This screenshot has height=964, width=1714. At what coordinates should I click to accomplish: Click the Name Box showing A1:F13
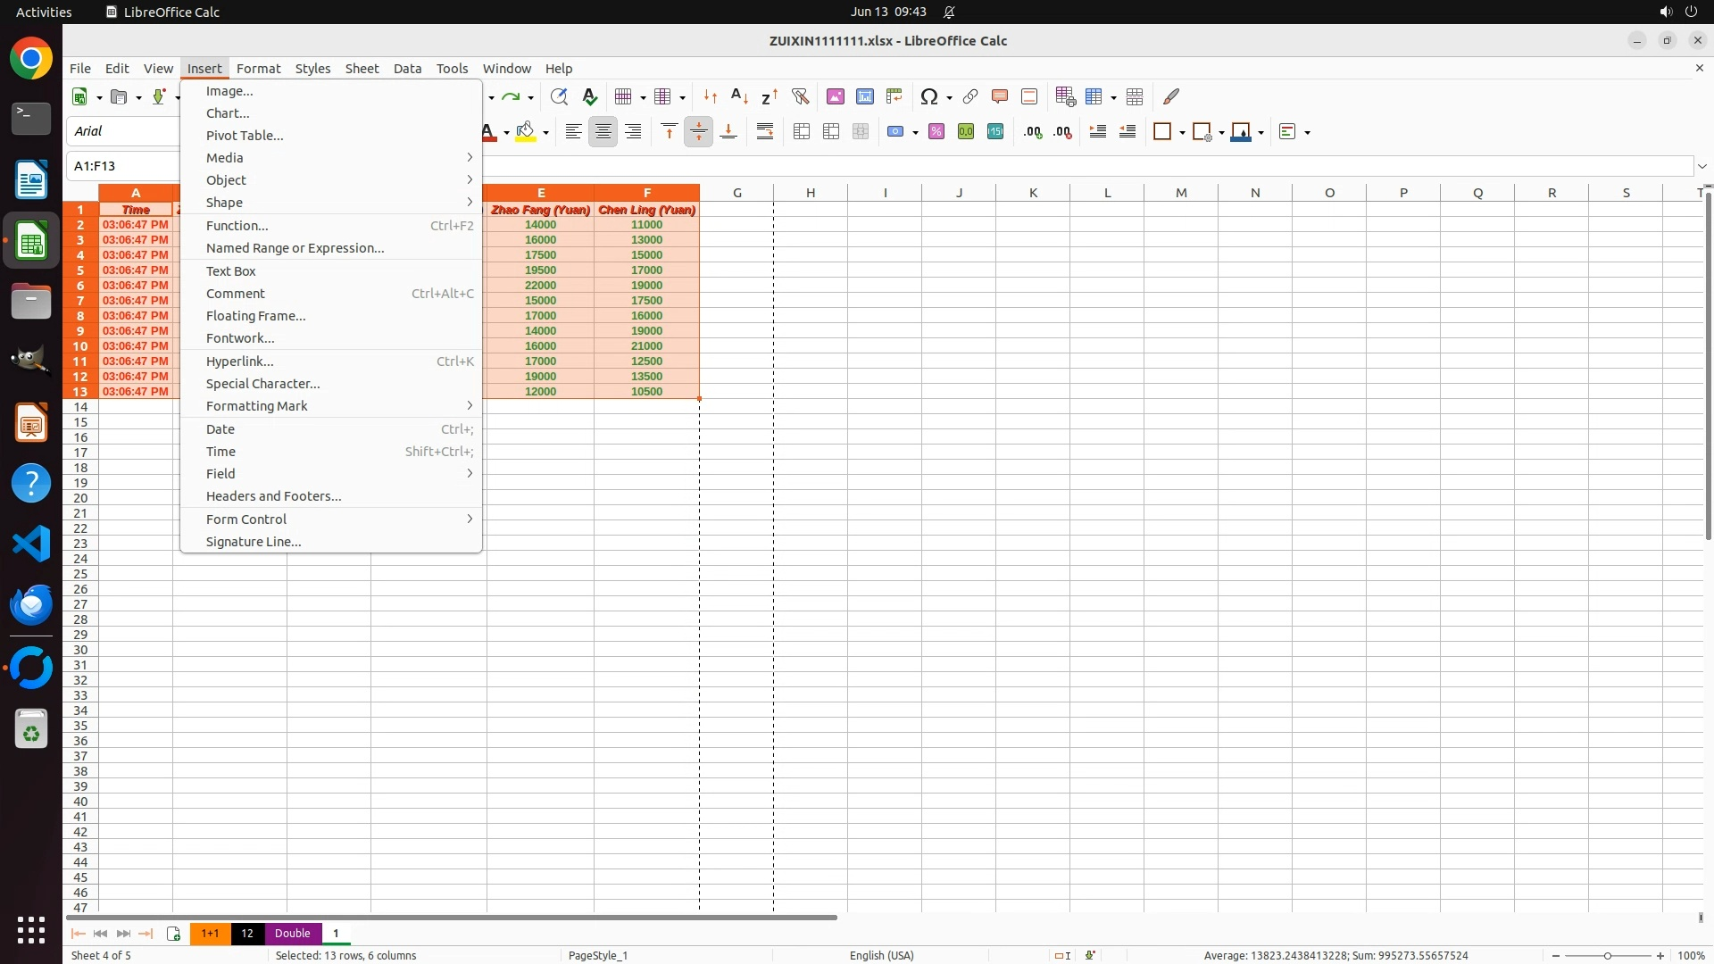coord(125,166)
